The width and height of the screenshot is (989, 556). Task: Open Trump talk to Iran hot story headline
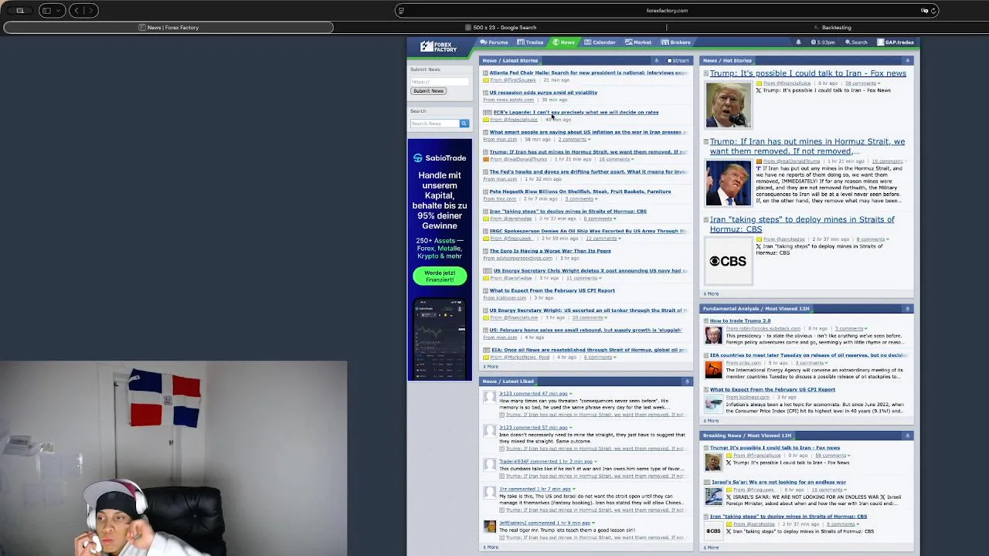coord(807,73)
